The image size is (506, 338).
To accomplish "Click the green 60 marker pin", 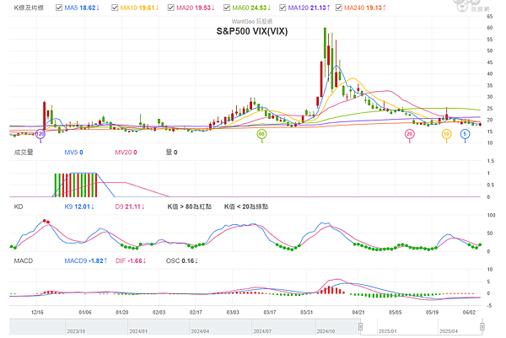I will pos(261,134).
